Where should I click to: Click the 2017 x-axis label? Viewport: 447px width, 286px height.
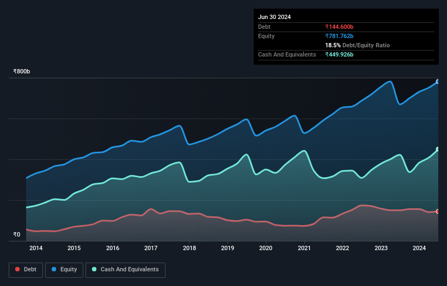click(151, 248)
